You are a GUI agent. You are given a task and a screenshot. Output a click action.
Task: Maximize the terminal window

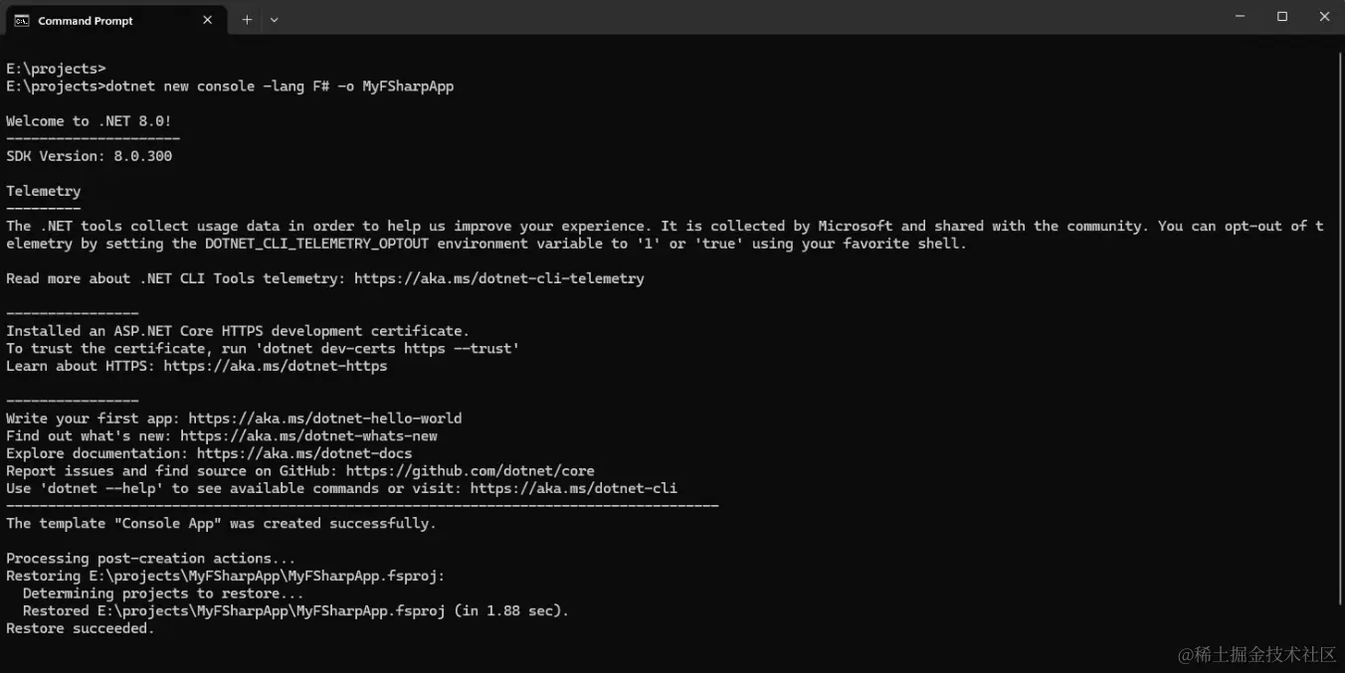[1282, 17]
